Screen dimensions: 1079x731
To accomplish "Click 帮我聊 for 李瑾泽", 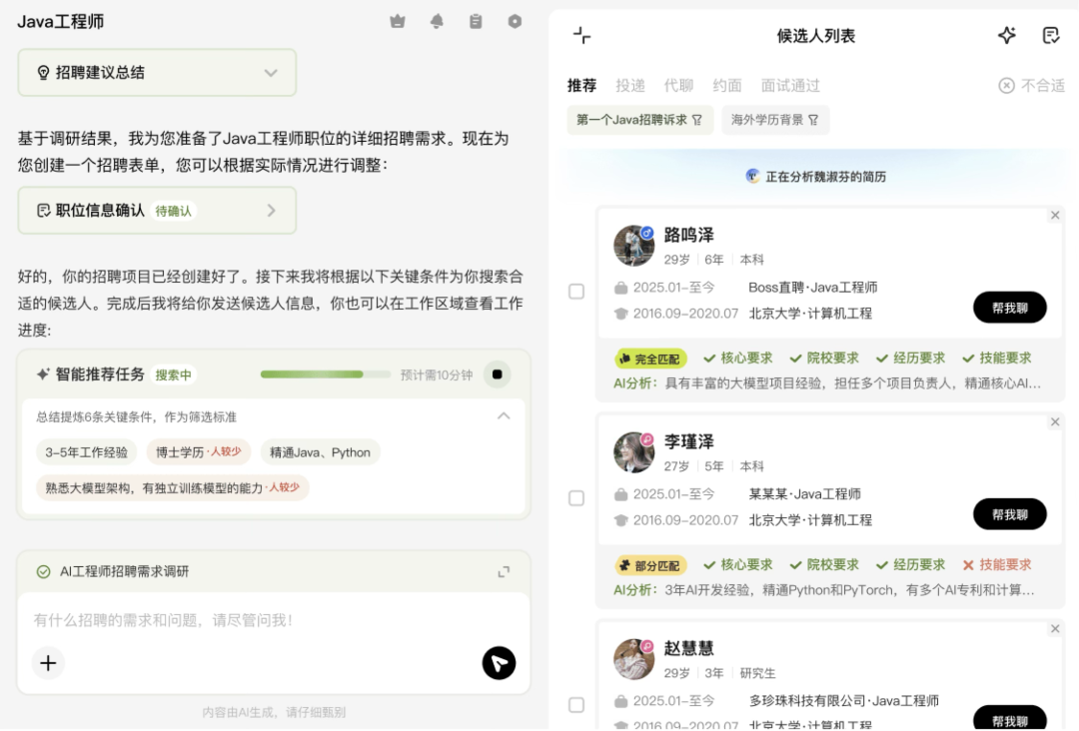I will [1009, 514].
